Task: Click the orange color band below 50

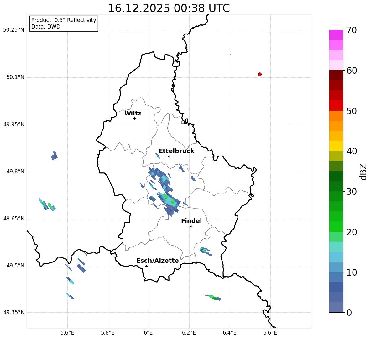Action: pyautogui.click(x=336, y=116)
